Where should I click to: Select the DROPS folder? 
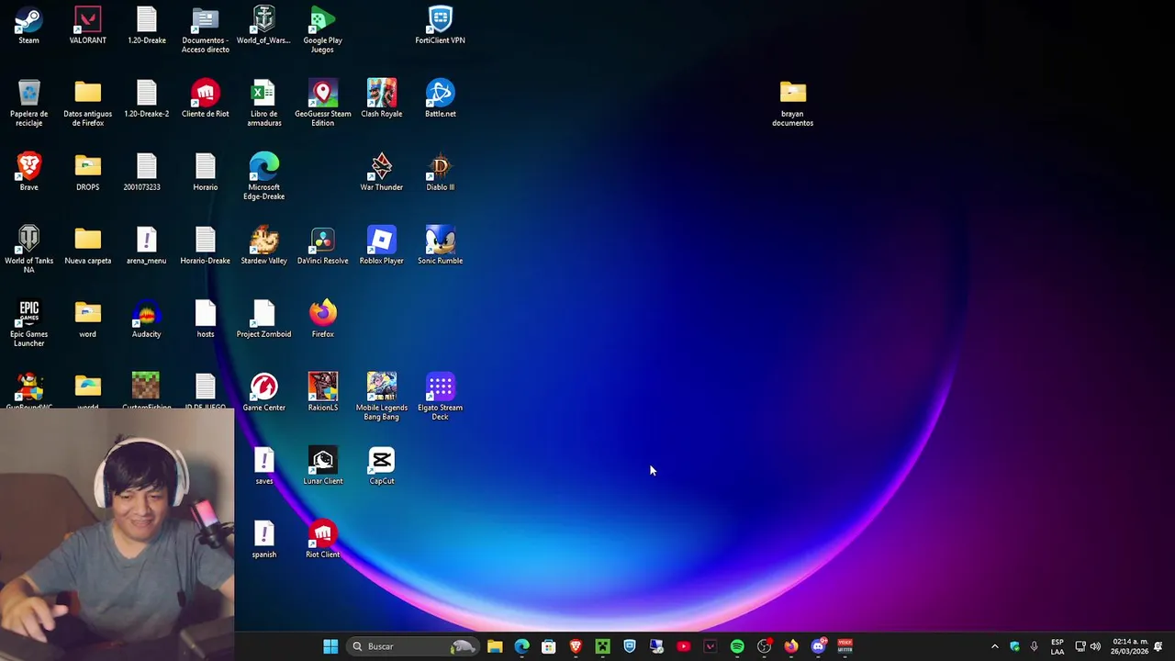[88, 172]
